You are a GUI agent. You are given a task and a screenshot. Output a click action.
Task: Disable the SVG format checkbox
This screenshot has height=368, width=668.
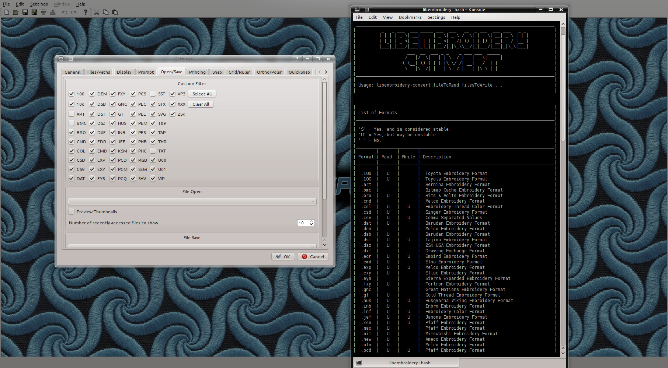click(153, 114)
